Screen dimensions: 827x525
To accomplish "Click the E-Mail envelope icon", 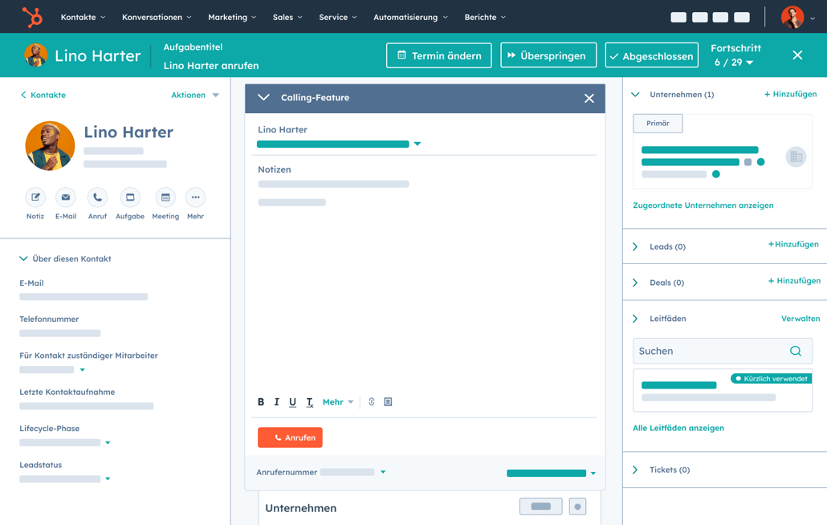I will tap(66, 197).
